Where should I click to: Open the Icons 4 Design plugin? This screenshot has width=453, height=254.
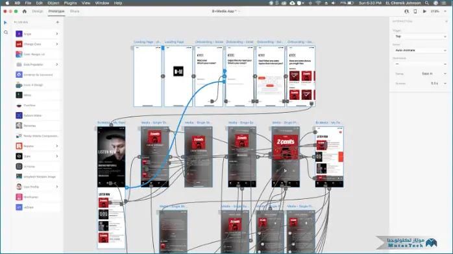[x=37, y=85]
